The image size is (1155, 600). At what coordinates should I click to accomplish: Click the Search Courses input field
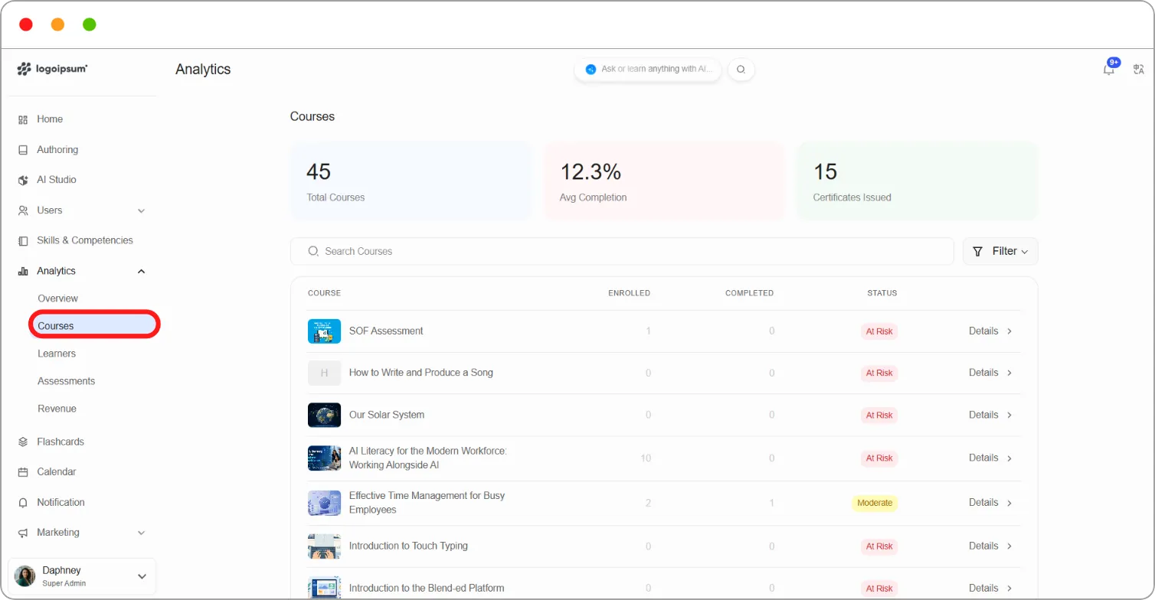622,251
